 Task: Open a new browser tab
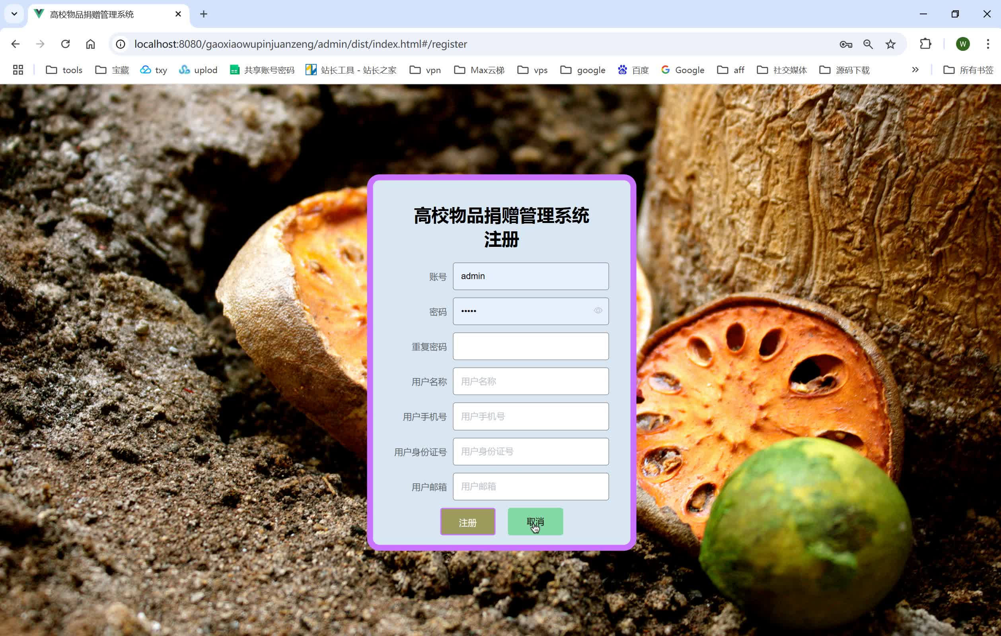click(x=203, y=14)
